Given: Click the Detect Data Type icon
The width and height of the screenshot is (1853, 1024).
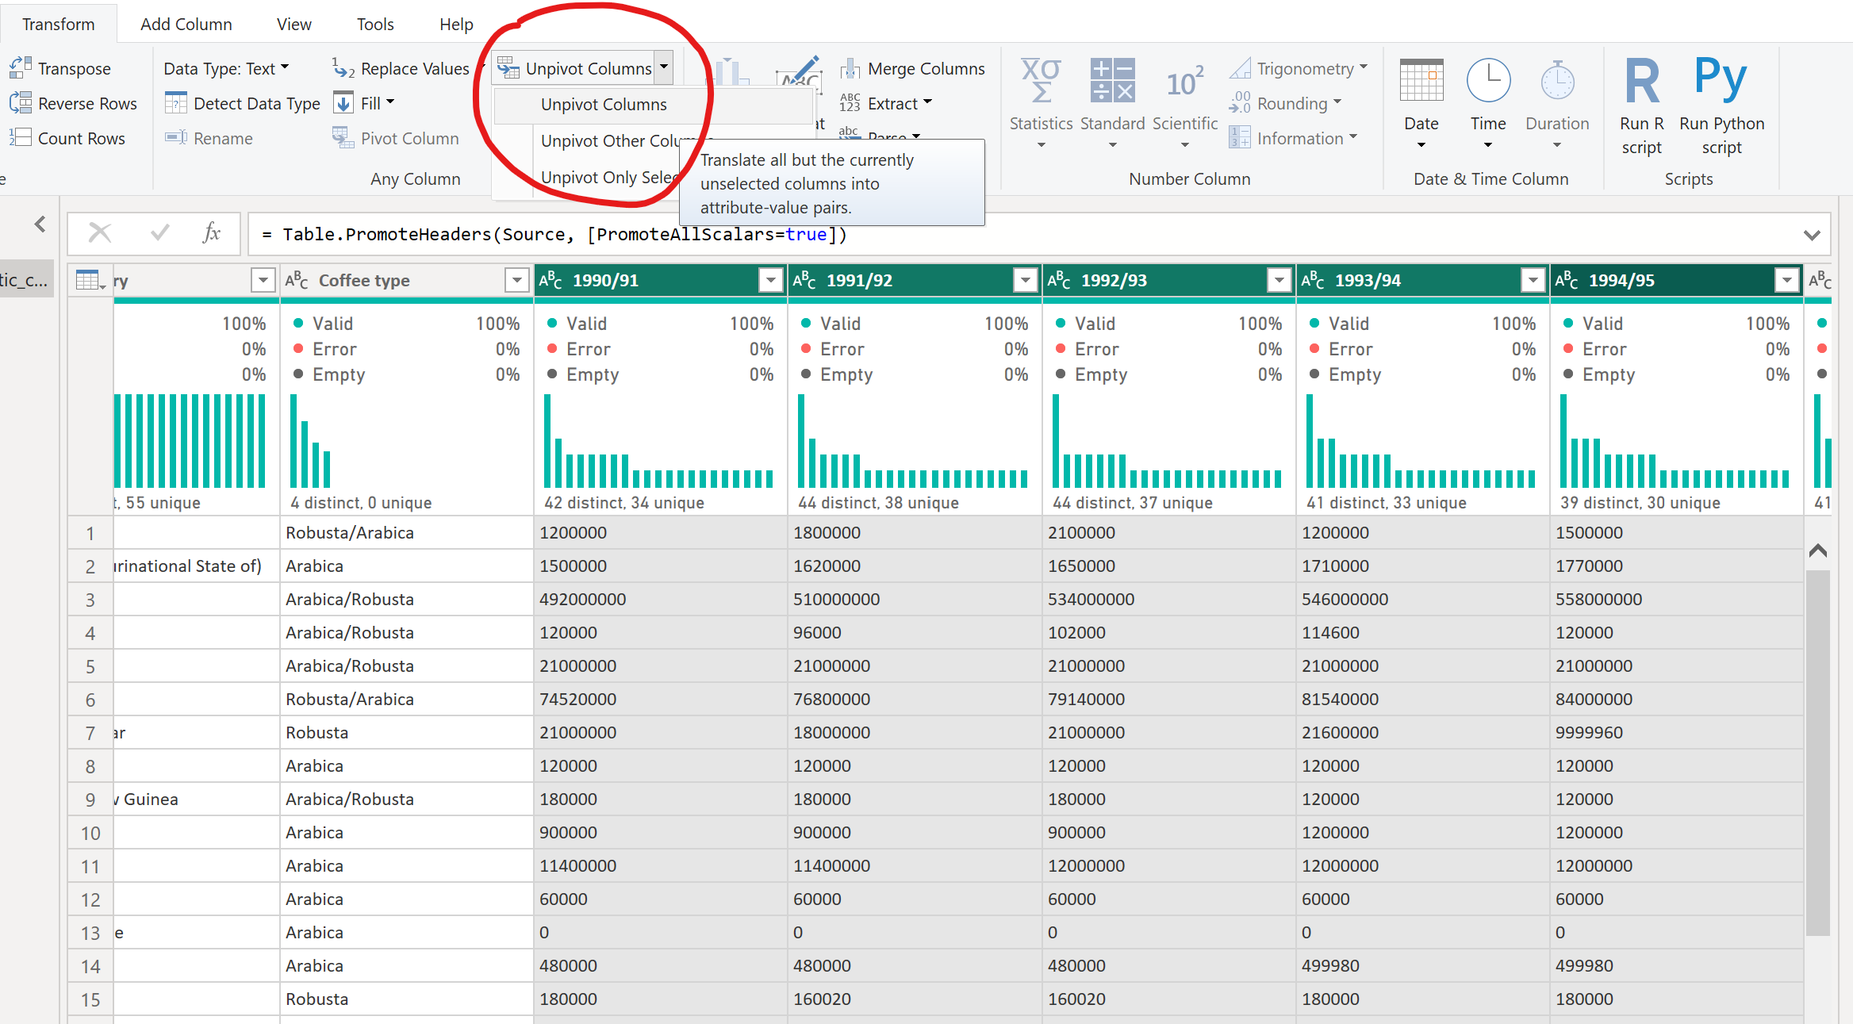Looking at the screenshot, I should (x=175, y=103).
